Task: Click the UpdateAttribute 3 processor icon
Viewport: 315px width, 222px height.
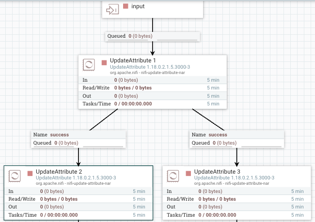Action: [x=173, y=176]
